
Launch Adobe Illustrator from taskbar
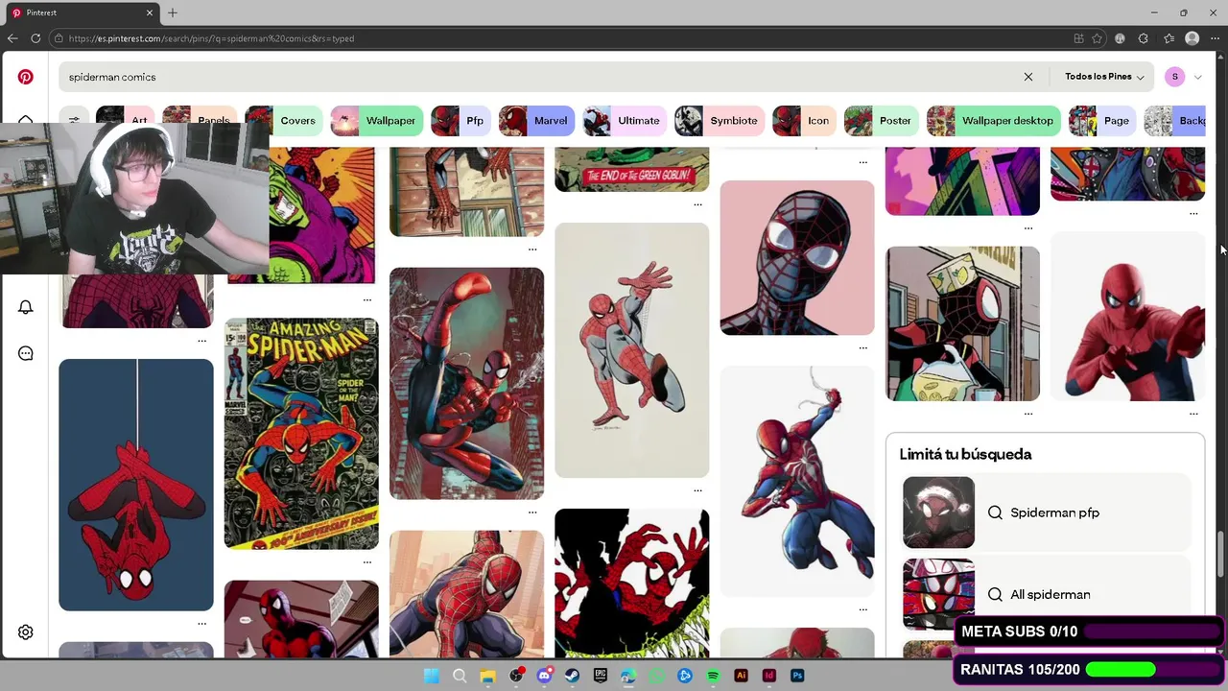[x=741, y=676]
